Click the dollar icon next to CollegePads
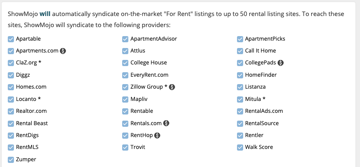 [x=281, y=63]
